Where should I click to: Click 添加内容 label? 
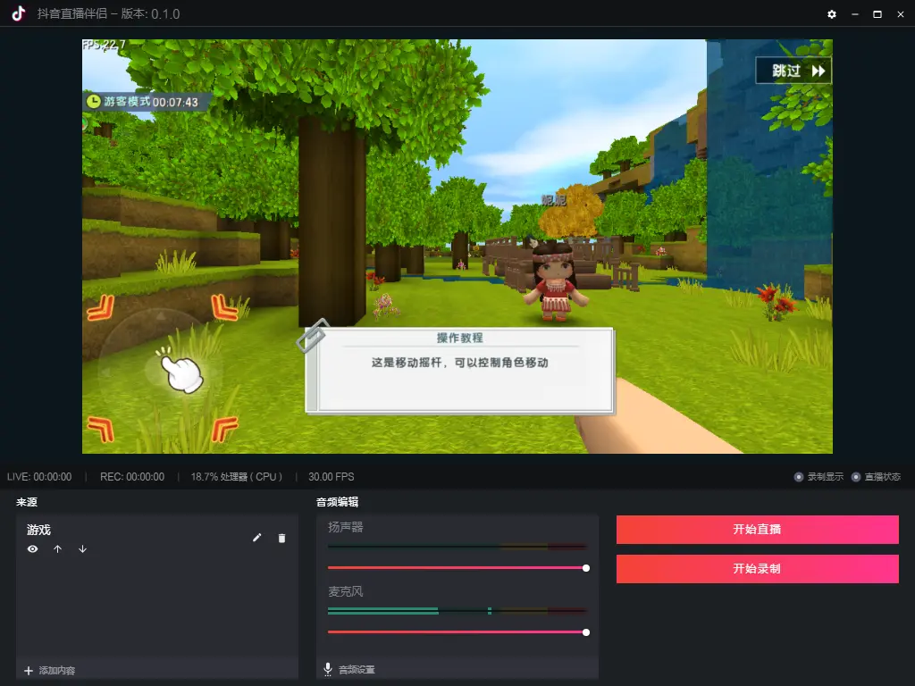click(x=57, y=671)
